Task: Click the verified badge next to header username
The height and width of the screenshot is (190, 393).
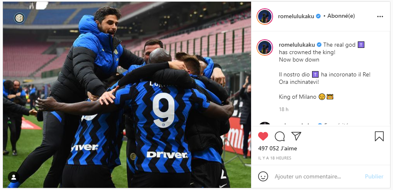Action: click(318, 16)
